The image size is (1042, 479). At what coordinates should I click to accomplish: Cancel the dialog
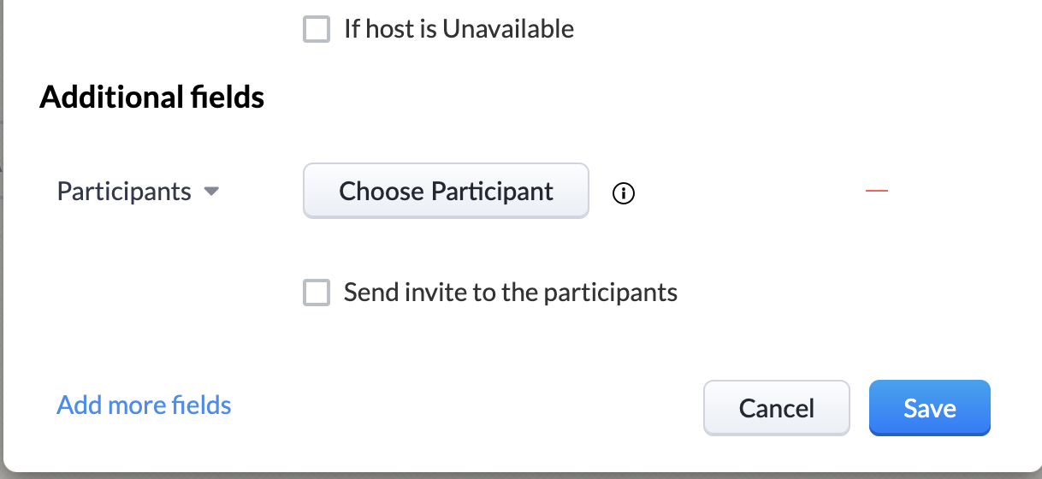(777, 408)
